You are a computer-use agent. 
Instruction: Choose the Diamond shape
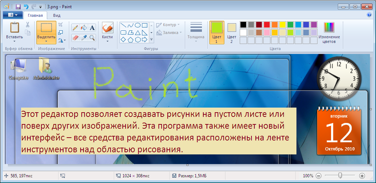tap(123, 40)
